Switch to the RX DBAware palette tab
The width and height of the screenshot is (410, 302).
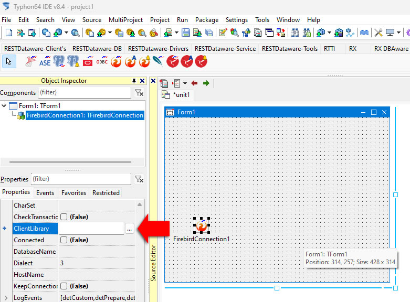coord(391,49)
